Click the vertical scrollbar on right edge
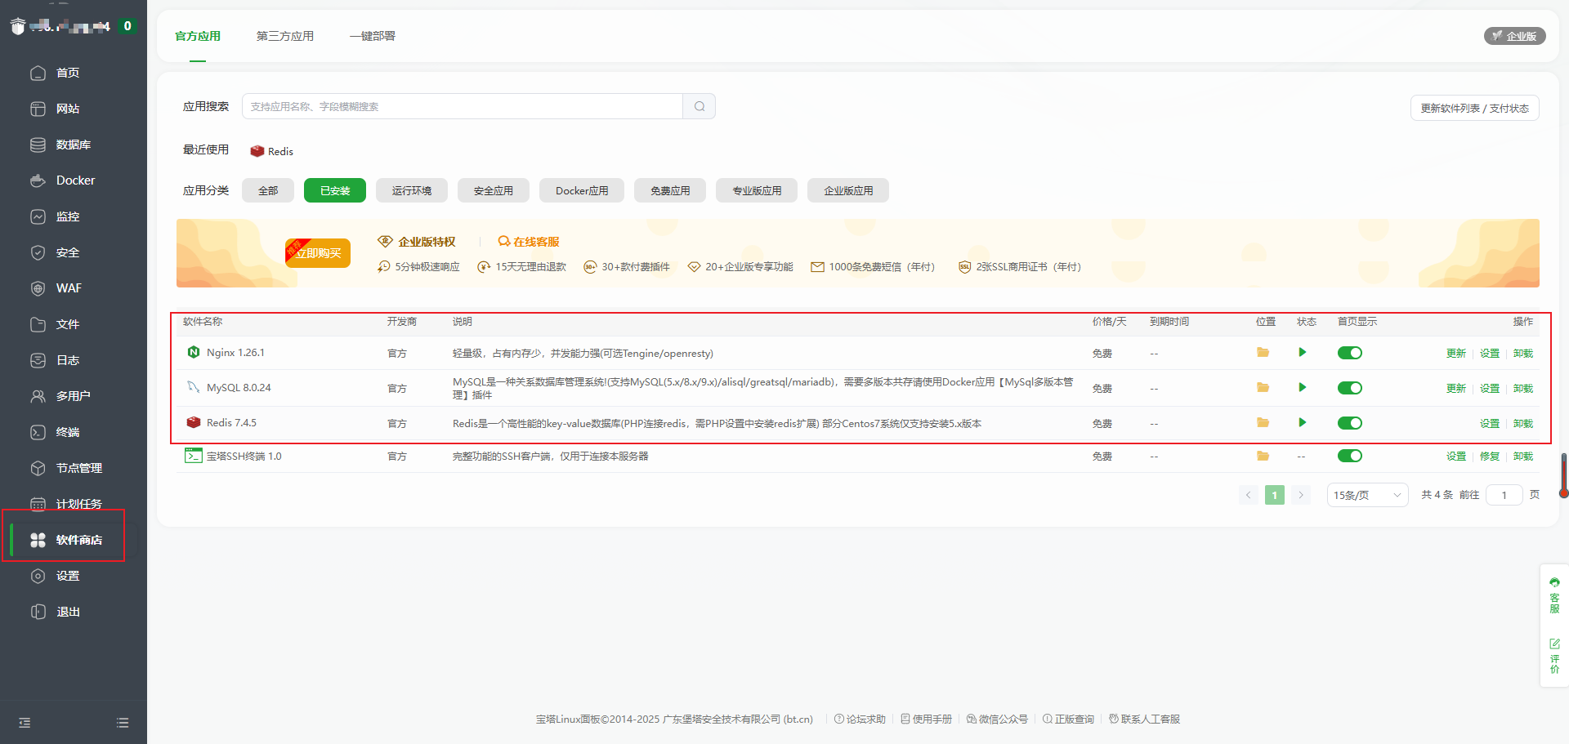The height and width of the screenshot is (744, 1569). 1563,475
